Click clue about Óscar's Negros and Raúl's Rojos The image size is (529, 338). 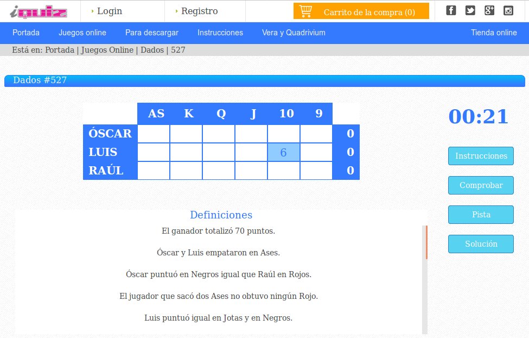[218, 274]
